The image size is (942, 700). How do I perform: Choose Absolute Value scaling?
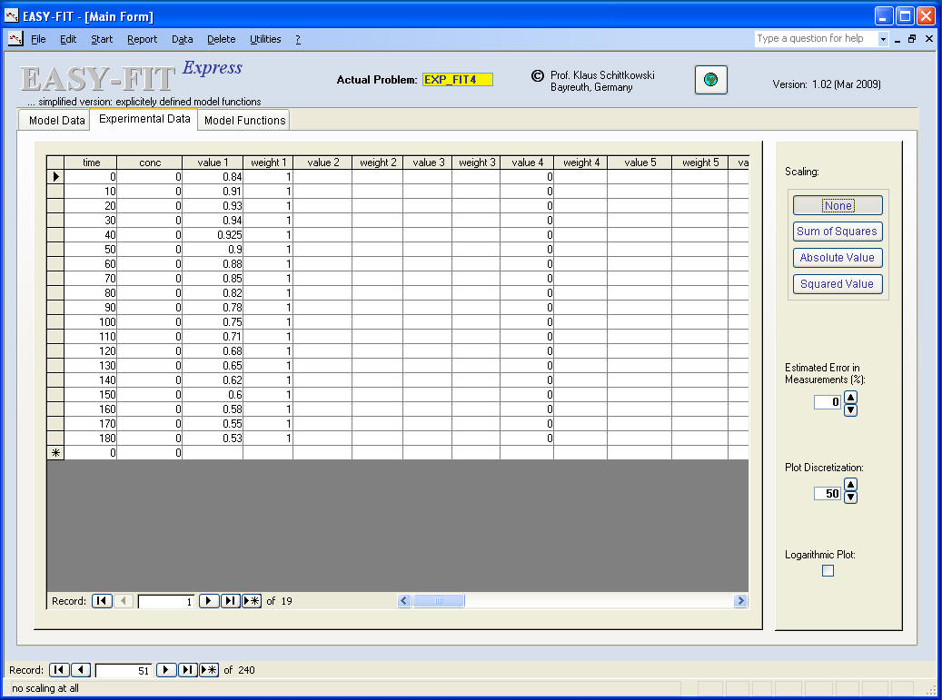[x=838, y=258]
